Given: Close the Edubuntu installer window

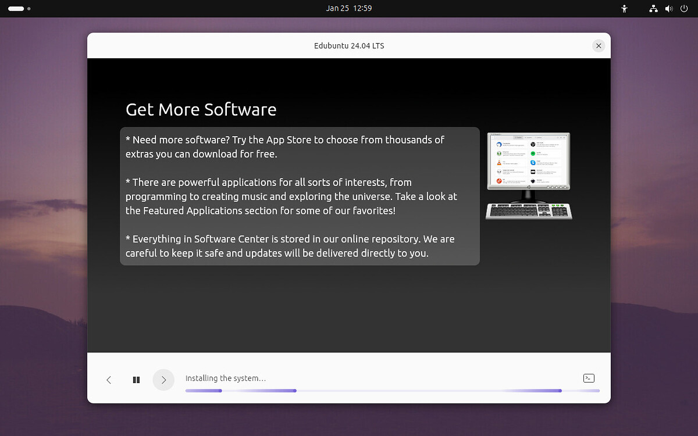Looking at the screenshot, I should (599, 45).
